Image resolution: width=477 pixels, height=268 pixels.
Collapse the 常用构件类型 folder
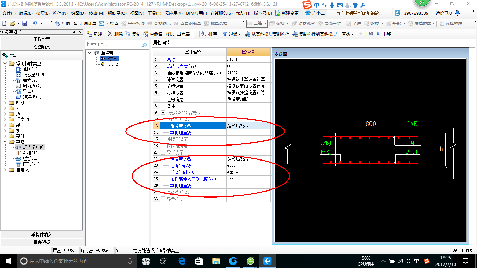[x=5, y=64]
